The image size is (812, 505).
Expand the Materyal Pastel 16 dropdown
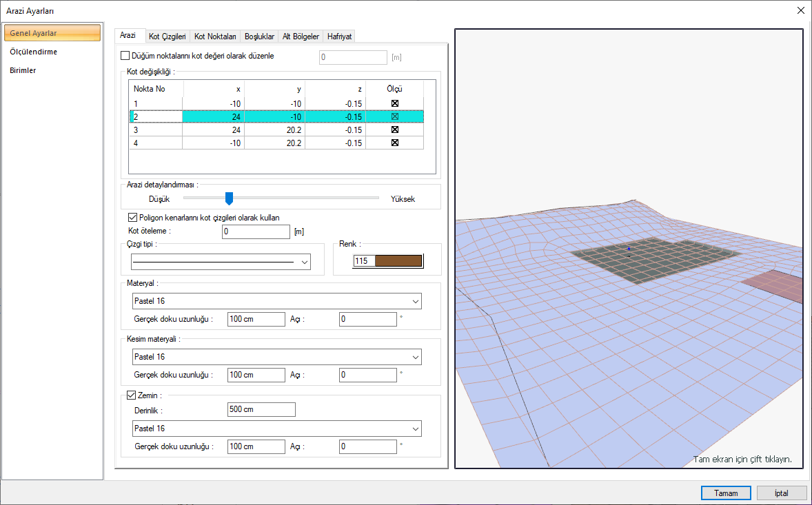pyautogui.click(x=415, y=301)
